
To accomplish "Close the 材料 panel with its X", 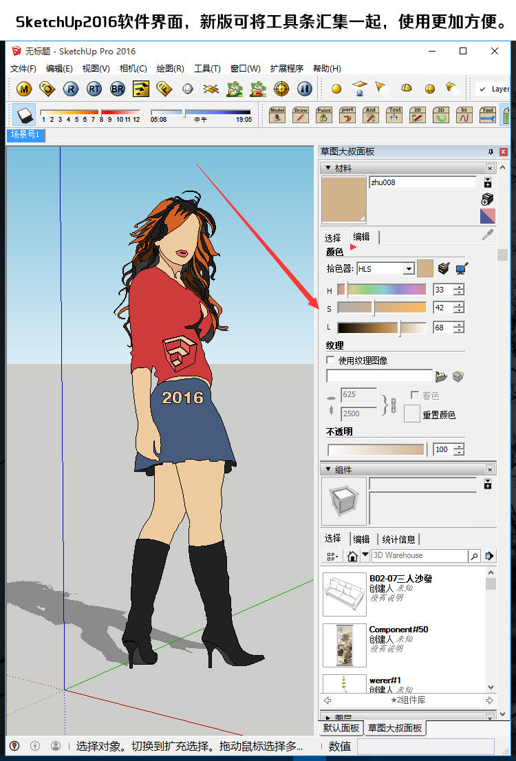I will 491,169.
